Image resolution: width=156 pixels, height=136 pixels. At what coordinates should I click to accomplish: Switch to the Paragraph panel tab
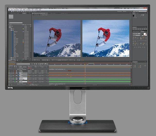point(135,62)
